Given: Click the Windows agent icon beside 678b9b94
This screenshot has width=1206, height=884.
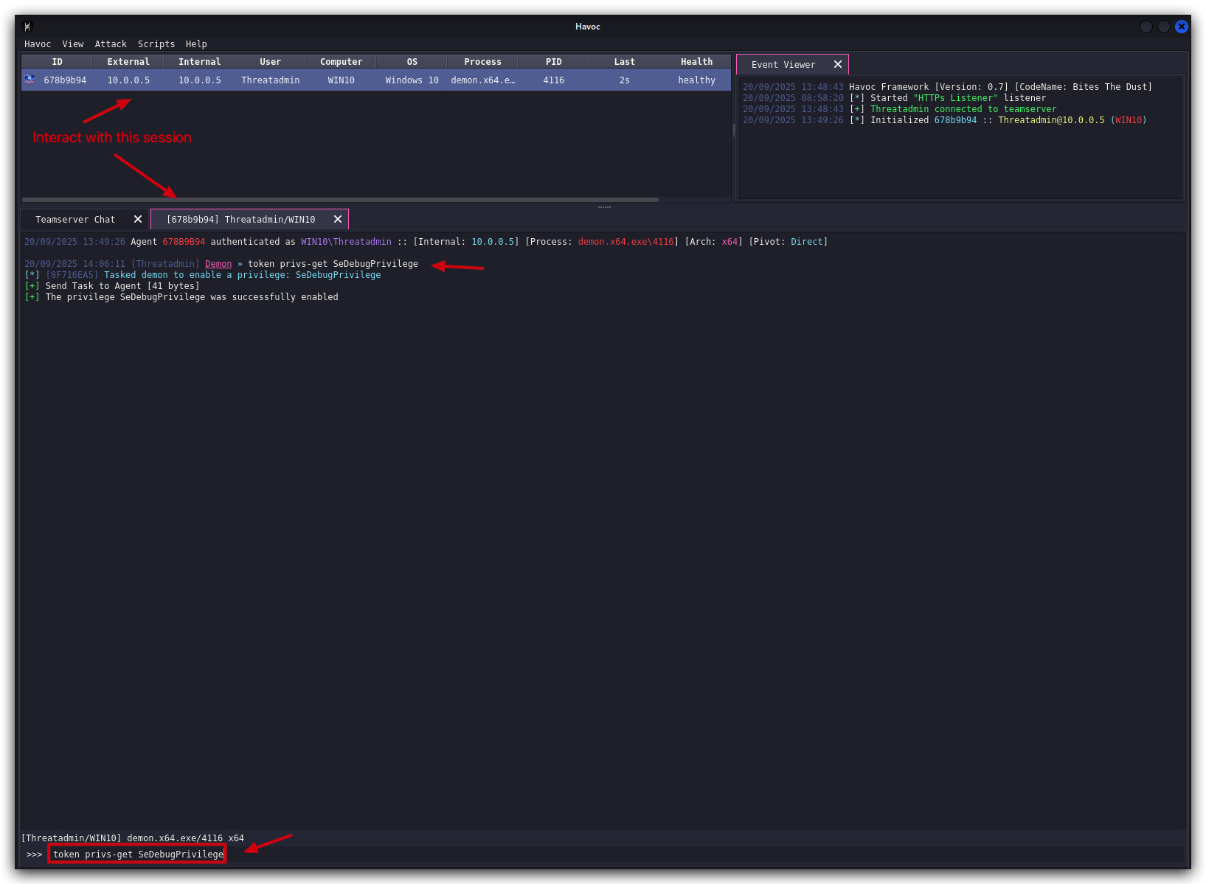Looking at the screenshot, I should (x=30, y=79).
